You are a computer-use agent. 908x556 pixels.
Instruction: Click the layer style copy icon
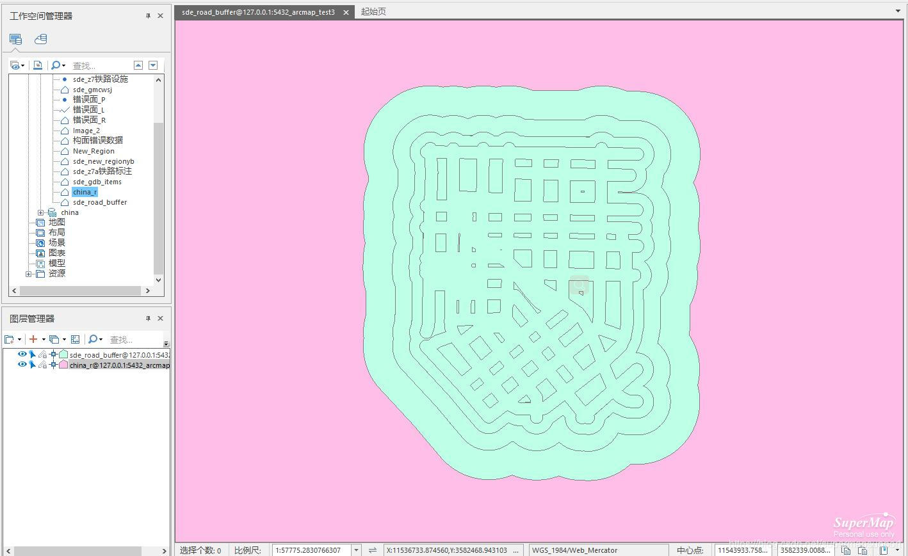(x=54, y=340)
